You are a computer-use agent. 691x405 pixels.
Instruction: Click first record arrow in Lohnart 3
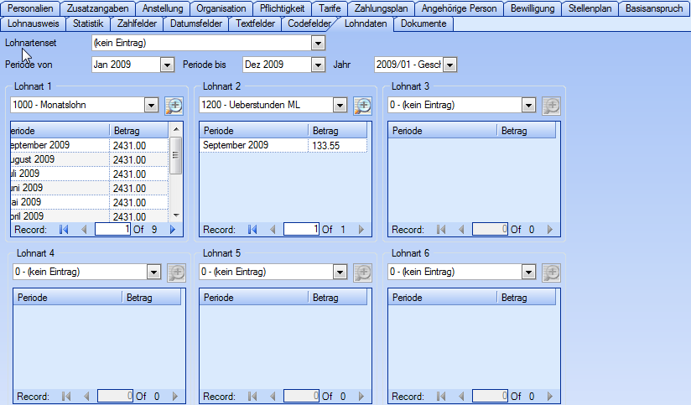(441, 229)
